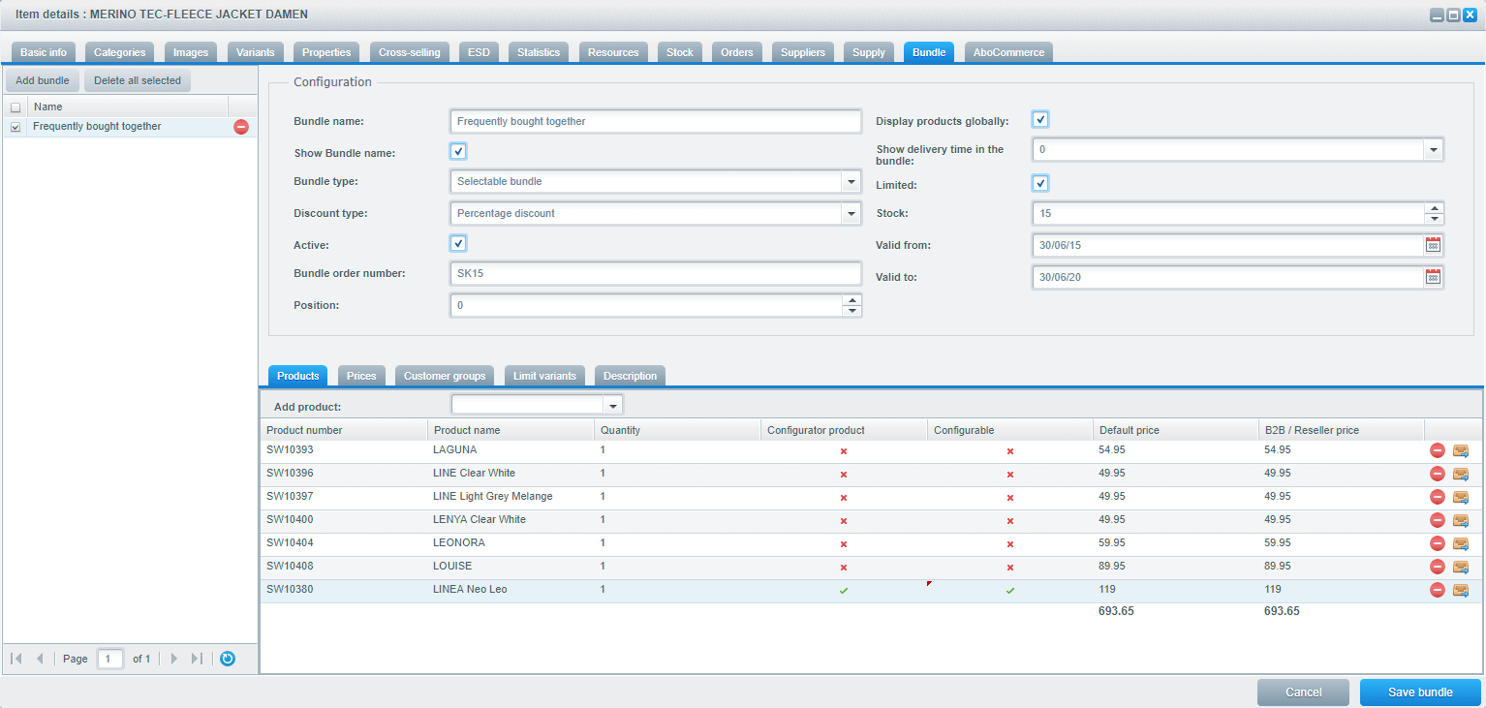Open calendar picker for Valid to
The image size is (1486, 708).
(x=1433, y=277)
